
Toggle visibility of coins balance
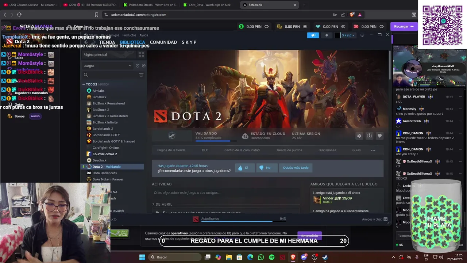[305, 26]
